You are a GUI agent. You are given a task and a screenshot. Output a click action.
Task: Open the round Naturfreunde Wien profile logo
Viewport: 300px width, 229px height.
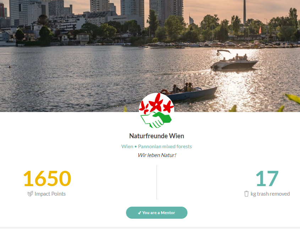(157, 111)
